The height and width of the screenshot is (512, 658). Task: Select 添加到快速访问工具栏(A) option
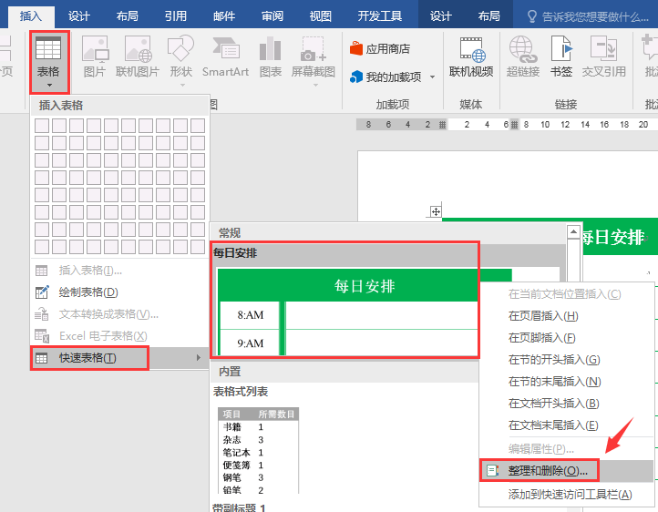coord(567,495)
